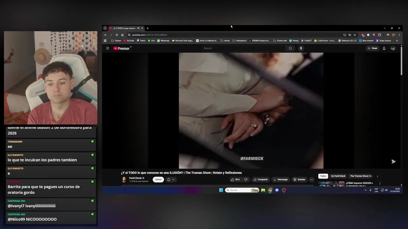Open File Explorer from the taskbar
Screen dimensions: 408x229
tap(263, 190)
